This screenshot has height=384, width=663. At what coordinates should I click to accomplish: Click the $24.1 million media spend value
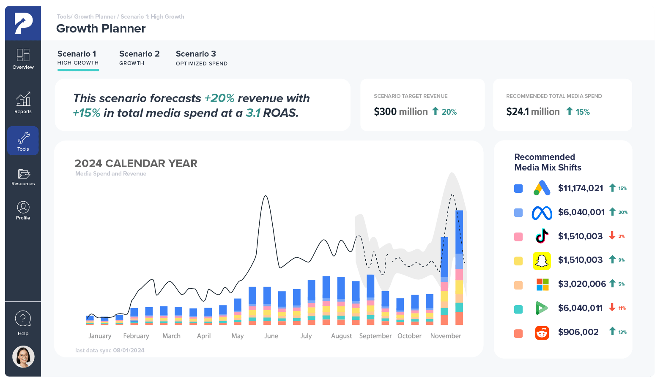[533, 112]
